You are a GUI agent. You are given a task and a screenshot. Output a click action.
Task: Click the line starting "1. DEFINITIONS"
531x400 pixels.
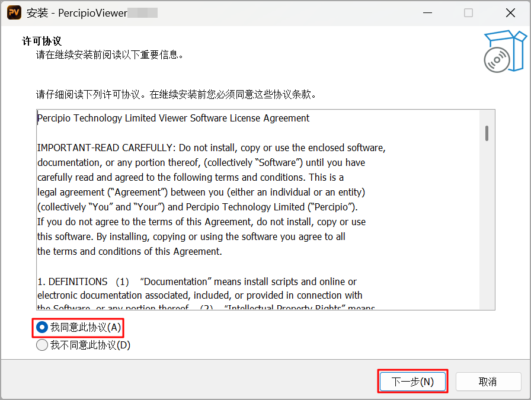(x=197, y=282)
